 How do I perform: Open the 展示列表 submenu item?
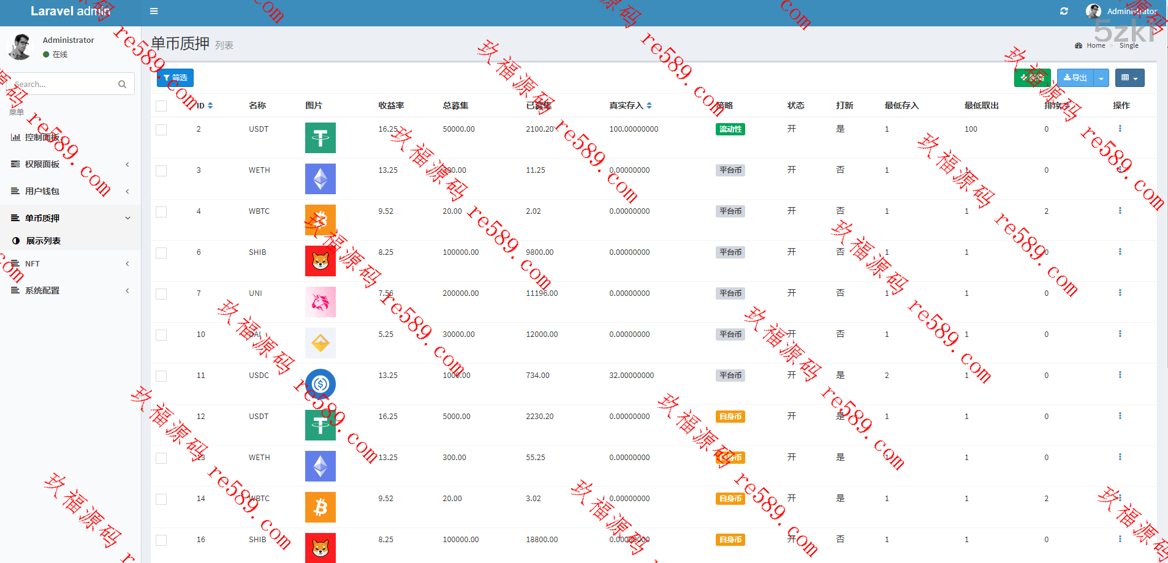pos(43,241)
